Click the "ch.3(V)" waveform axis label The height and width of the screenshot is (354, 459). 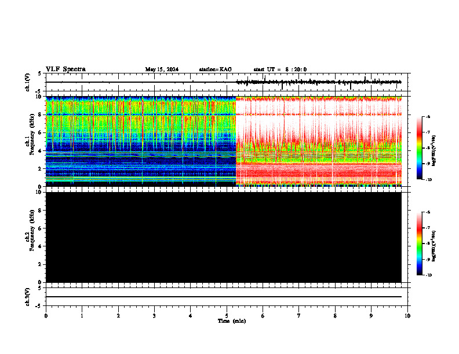click(28, 297)
